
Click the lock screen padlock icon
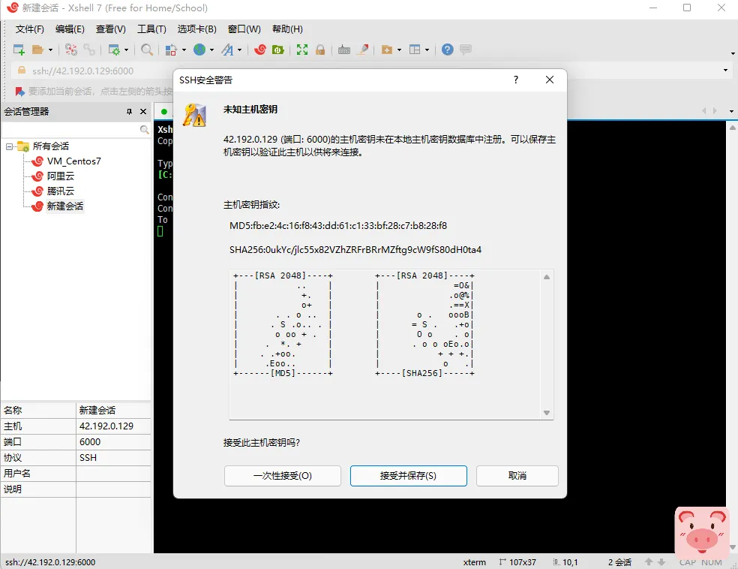point(320,50)
